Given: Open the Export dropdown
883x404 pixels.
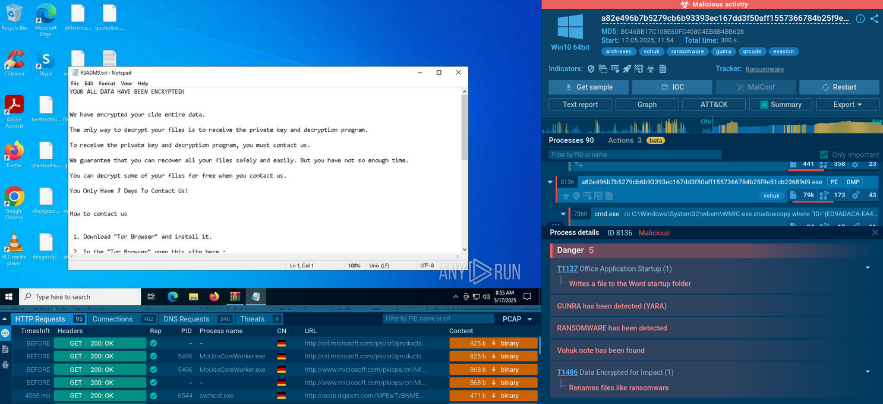Looking at the screenshot, I should 847,105.
